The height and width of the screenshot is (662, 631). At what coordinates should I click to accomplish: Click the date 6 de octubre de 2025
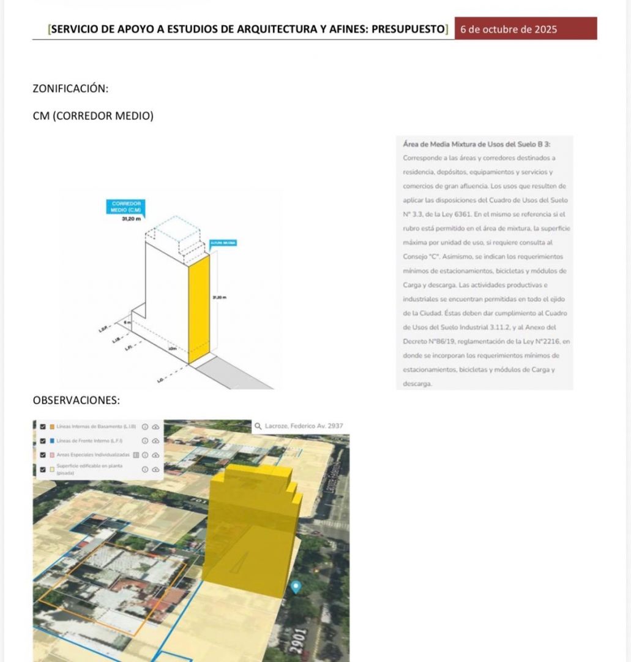(x=509, y=29)
